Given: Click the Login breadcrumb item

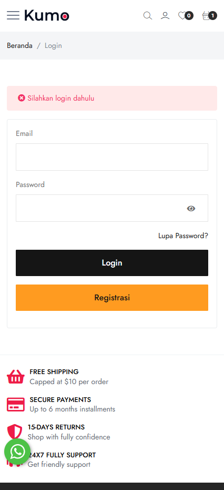Looking at the screenshot, I should click(x=53, y=46).
